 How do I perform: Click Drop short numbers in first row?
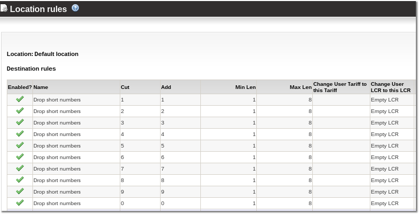click(x=57, y=99)
